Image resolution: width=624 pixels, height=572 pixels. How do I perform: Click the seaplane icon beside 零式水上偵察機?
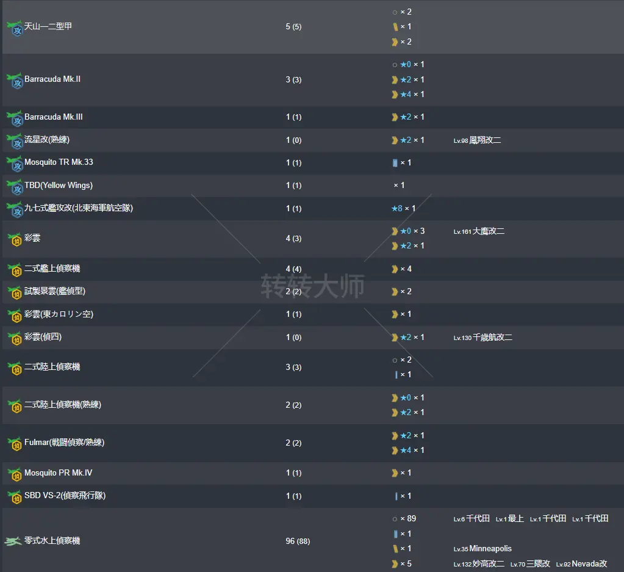coord(13,541)
